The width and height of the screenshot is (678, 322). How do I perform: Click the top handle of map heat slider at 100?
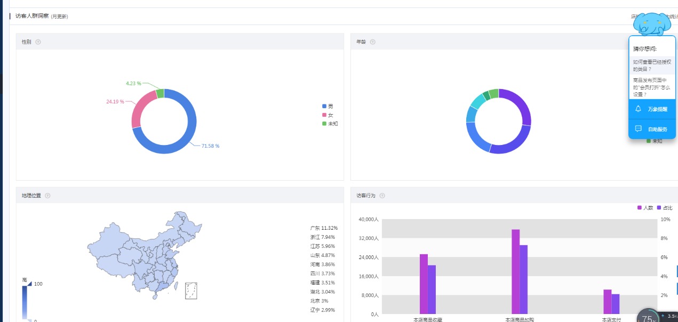(29, 284)
